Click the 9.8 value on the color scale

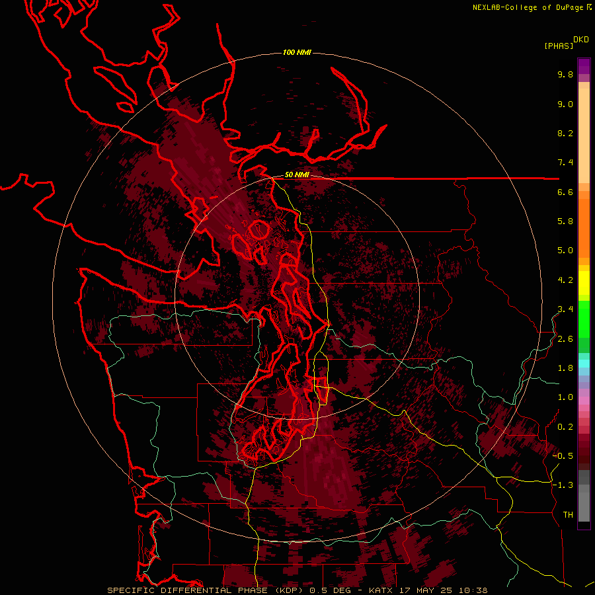click(565, 75)
